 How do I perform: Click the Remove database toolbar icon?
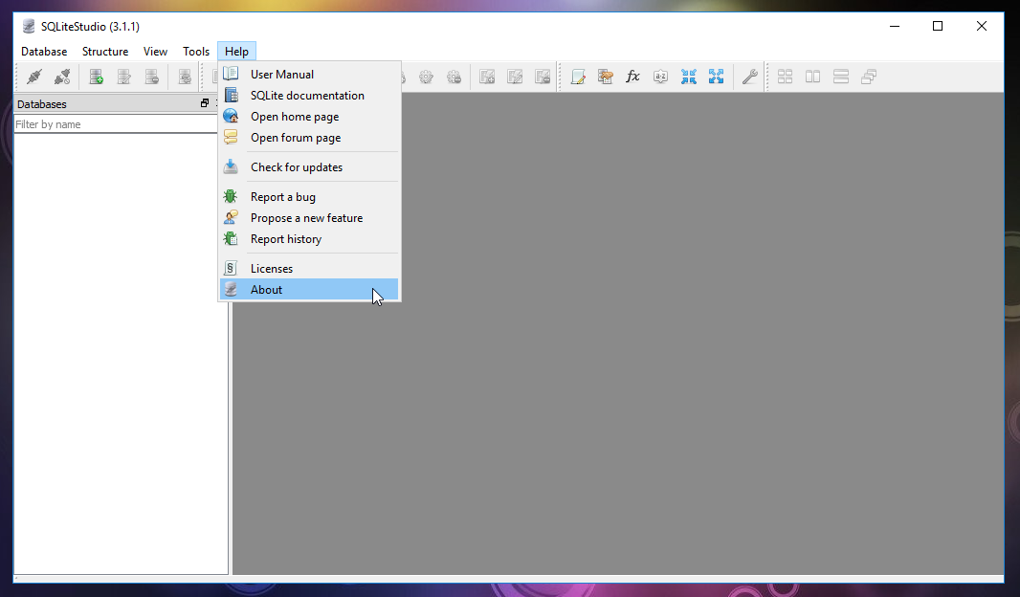(x=151, y=77)
